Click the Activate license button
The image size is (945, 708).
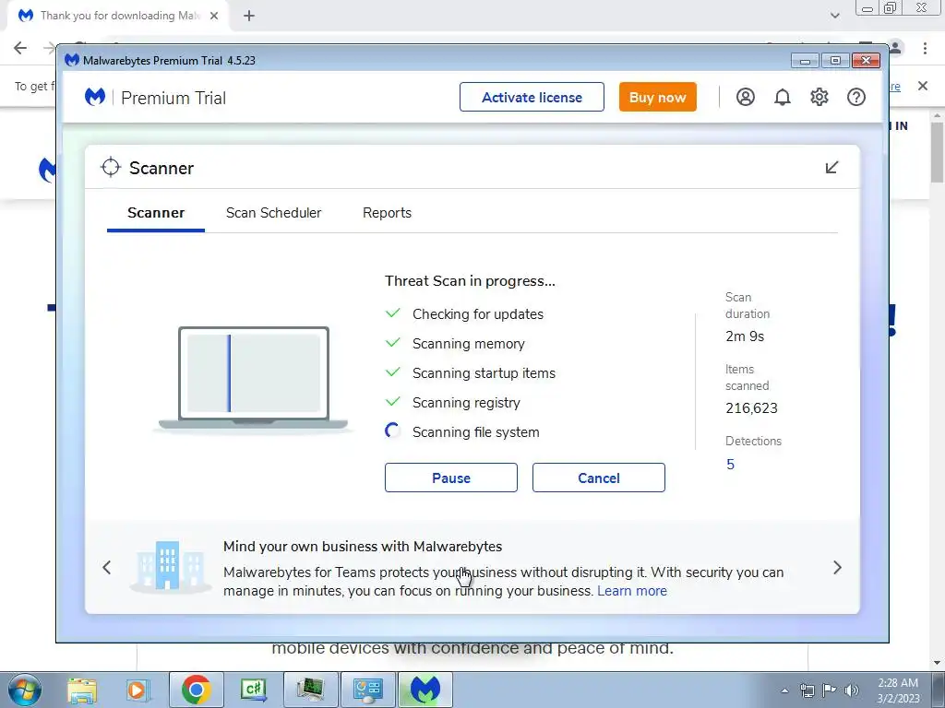coord(532,97)
